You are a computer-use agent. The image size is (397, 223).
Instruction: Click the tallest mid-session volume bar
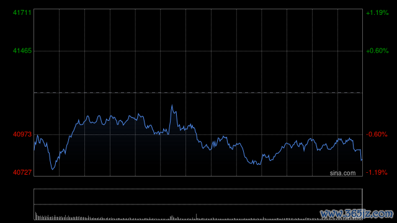[x=196, y=216]
